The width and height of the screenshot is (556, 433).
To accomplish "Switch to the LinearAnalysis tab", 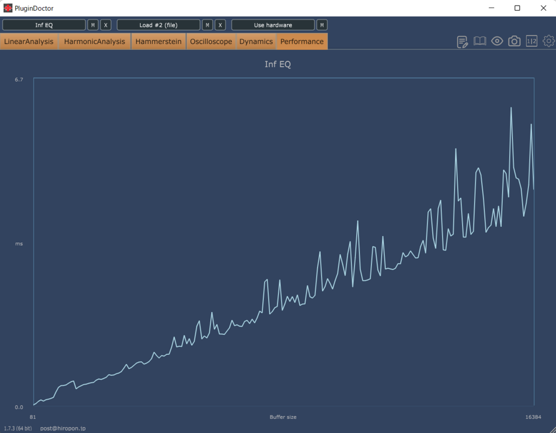I will 29,41.
